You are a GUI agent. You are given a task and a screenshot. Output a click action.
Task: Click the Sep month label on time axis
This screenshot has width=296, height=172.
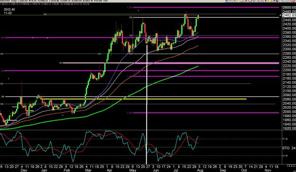tap(223, 170)
